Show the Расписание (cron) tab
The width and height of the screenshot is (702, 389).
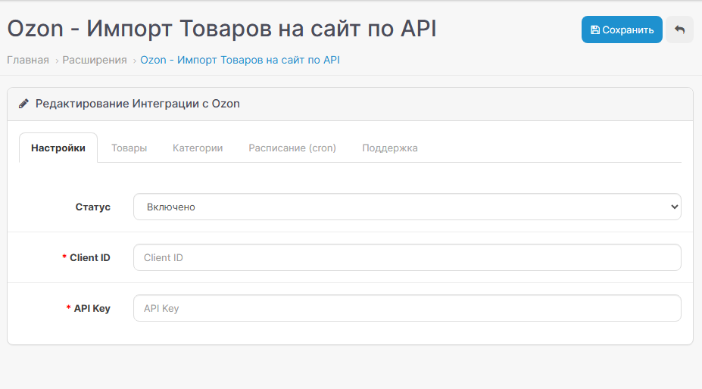tap(292, 148)
